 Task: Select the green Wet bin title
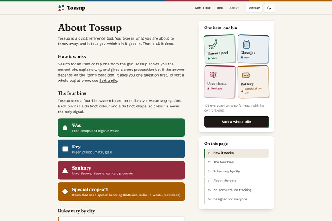pos(77,126)
